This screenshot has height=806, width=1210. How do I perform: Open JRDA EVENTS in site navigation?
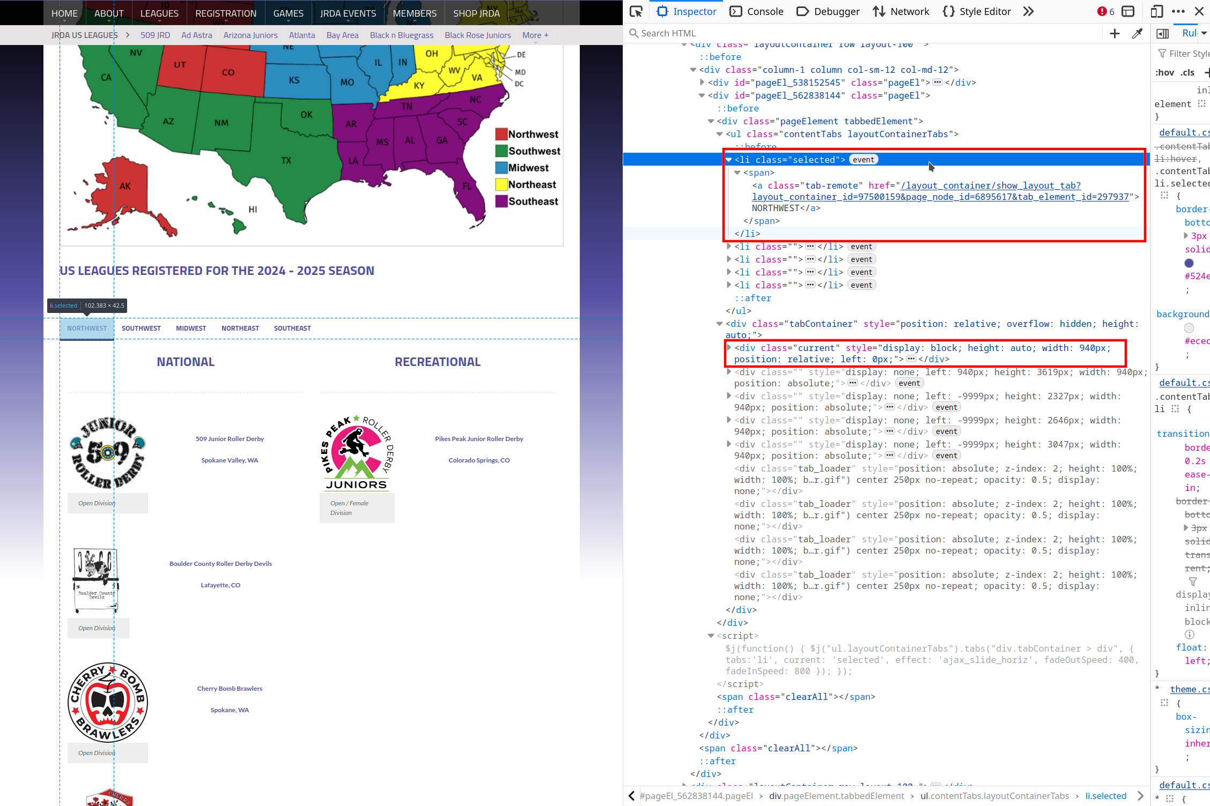(348, 13)
